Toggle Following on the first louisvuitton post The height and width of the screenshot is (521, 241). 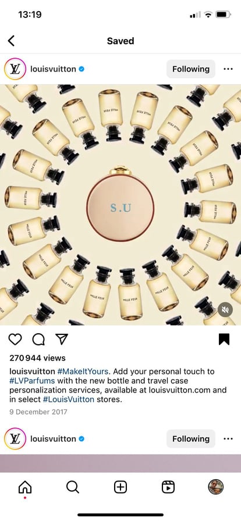pyautogui.click(x=191, y=69)
